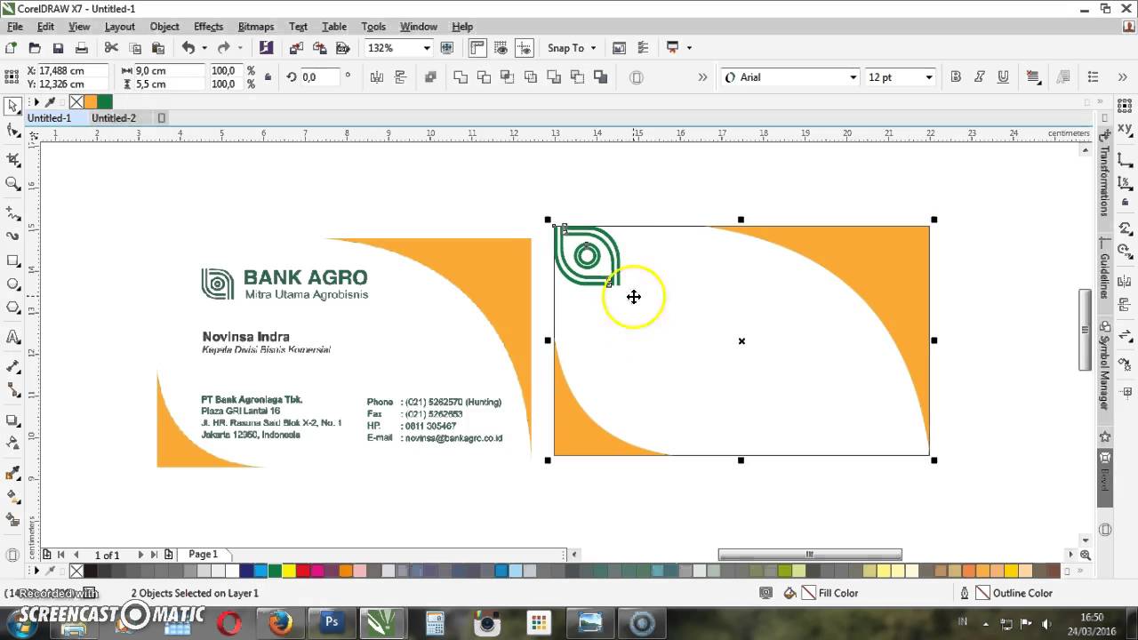Toggle Italic text formatting
This screenshot has width=1138, height=640.
pos(979,77)
